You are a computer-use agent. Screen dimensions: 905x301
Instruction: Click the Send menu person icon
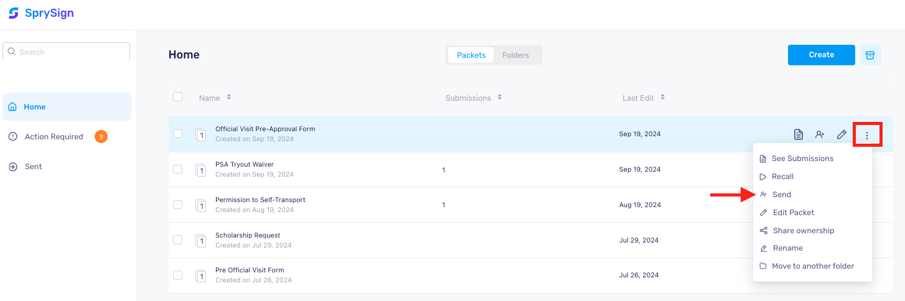[x=763, y=195]
